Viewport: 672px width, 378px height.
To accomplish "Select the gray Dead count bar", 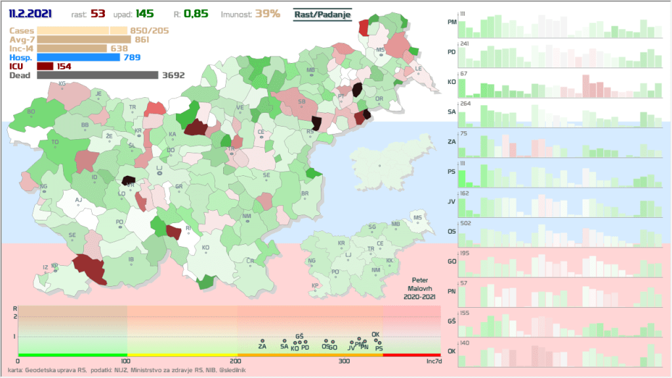I will pos(98,75).
